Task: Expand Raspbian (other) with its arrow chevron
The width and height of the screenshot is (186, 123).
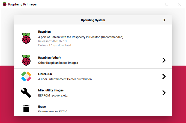Action: [164, 60]
